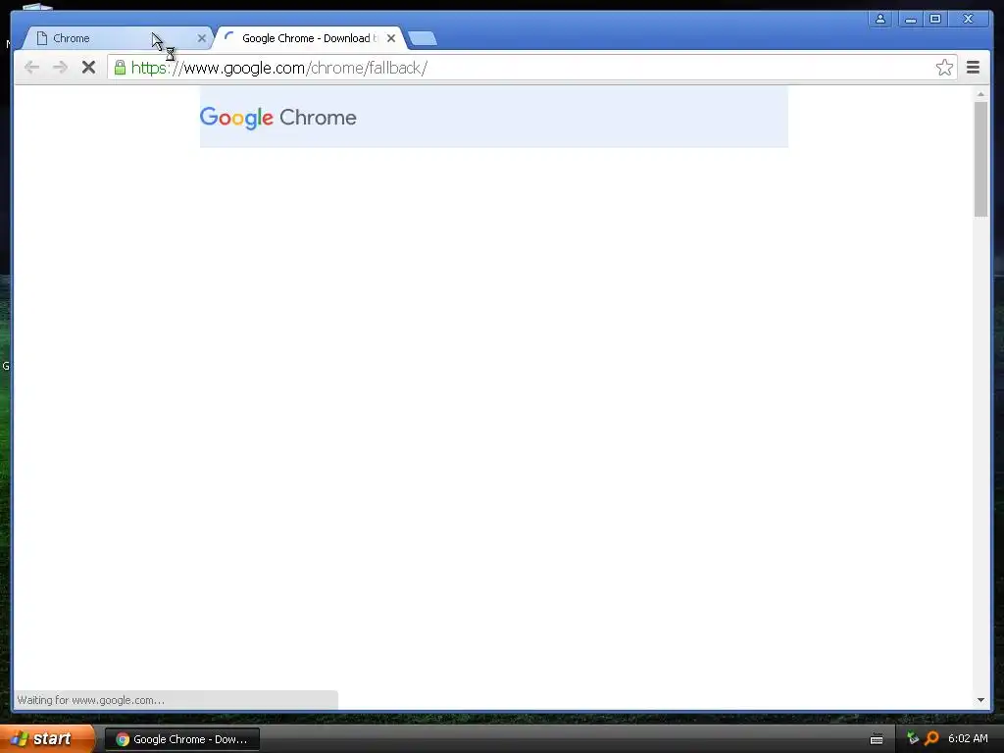
Task: Click the scrollbar down arrow
Action: 980,700
